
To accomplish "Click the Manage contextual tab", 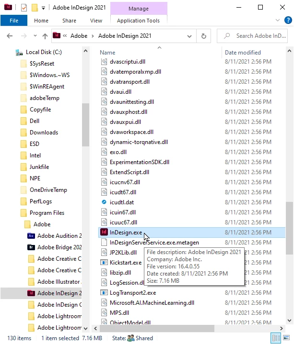I will [x=139, y=8].
